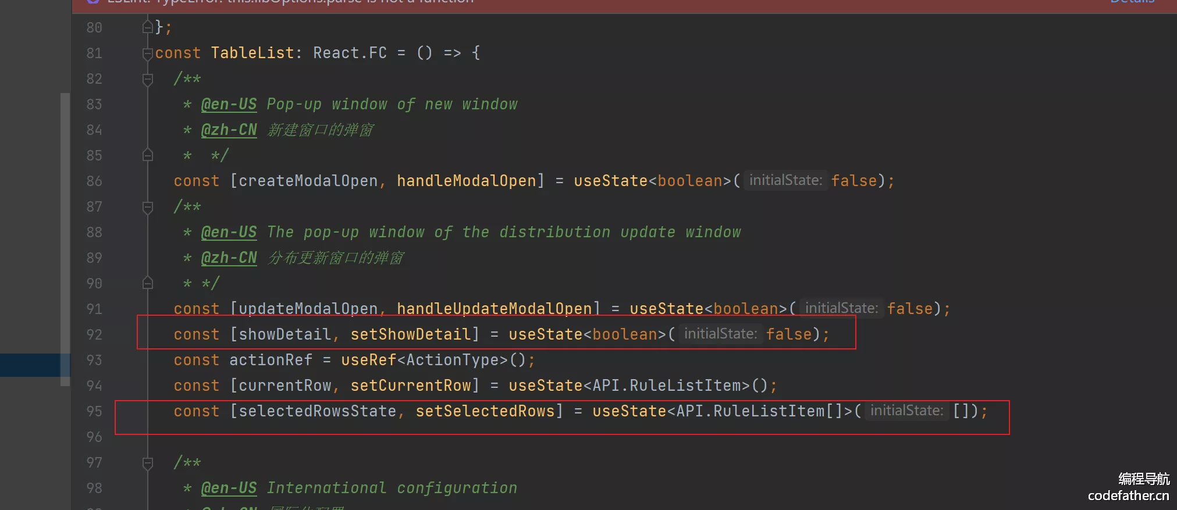This screenshot has height=510, width=1177.
Task: Click line number 92 in the gutter
Action: pos(94,334)
